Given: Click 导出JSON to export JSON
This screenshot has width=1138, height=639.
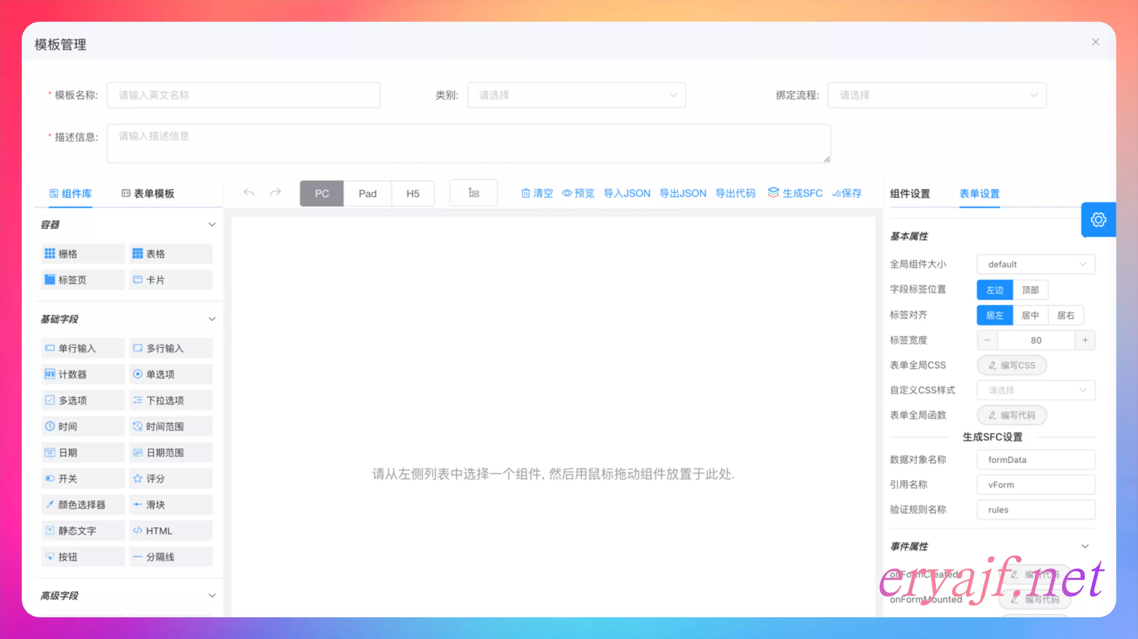Looking at the screenshot, I should (683, 193).
